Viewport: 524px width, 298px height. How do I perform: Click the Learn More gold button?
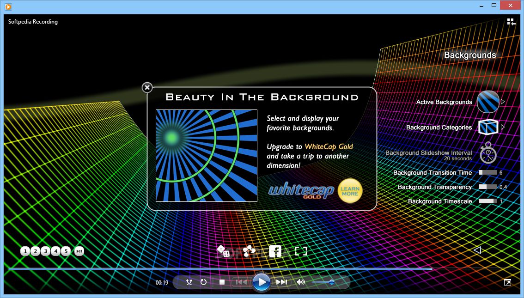[x=350, y=191]
